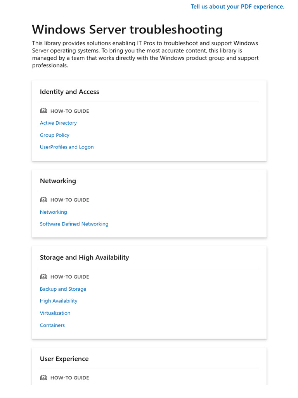
Task: Open the Networking how-to link
Action: tap(54, 212)
